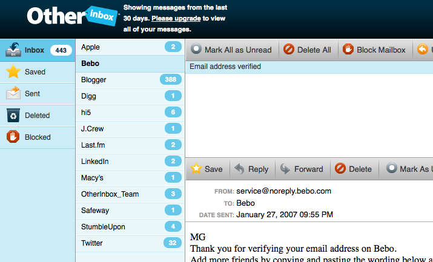The image size is (433, 262).
Task: Select the Safeway mailbox
Action: (130, 211)
